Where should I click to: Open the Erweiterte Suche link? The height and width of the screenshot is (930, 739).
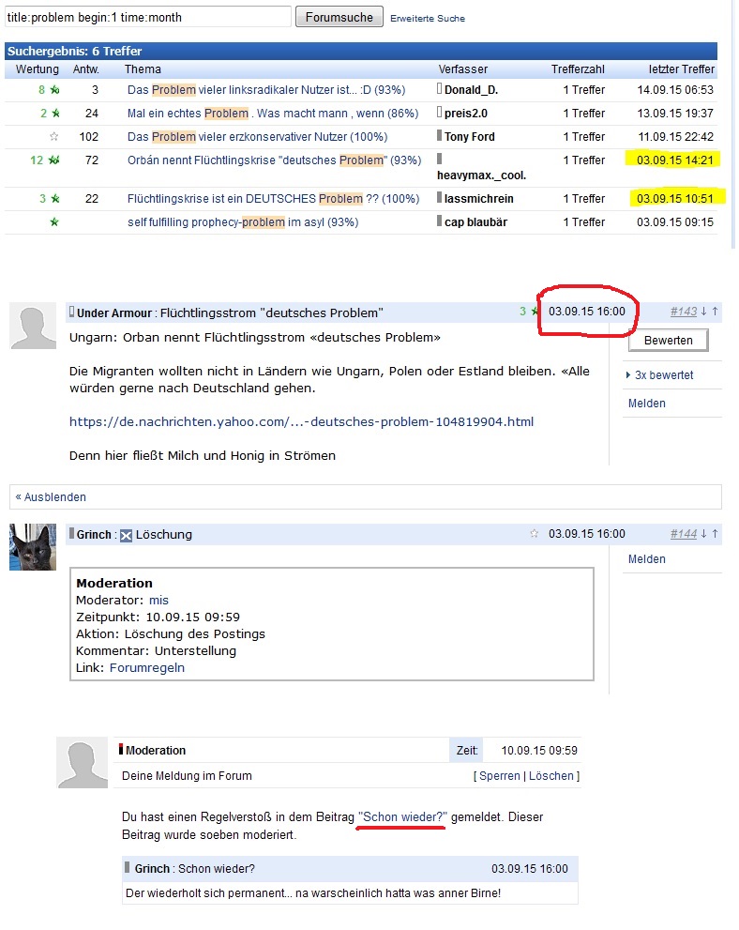[x=427, y=18]
